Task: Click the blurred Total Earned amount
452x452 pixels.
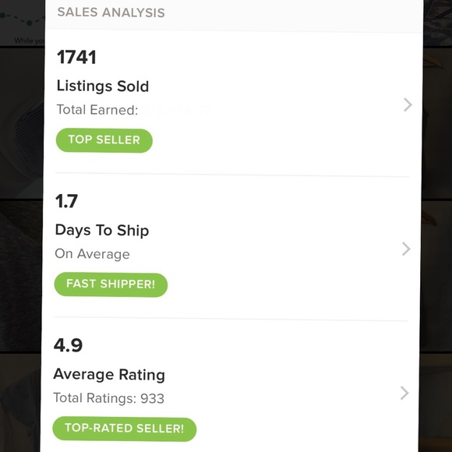Action: click(x=177, y=110)
